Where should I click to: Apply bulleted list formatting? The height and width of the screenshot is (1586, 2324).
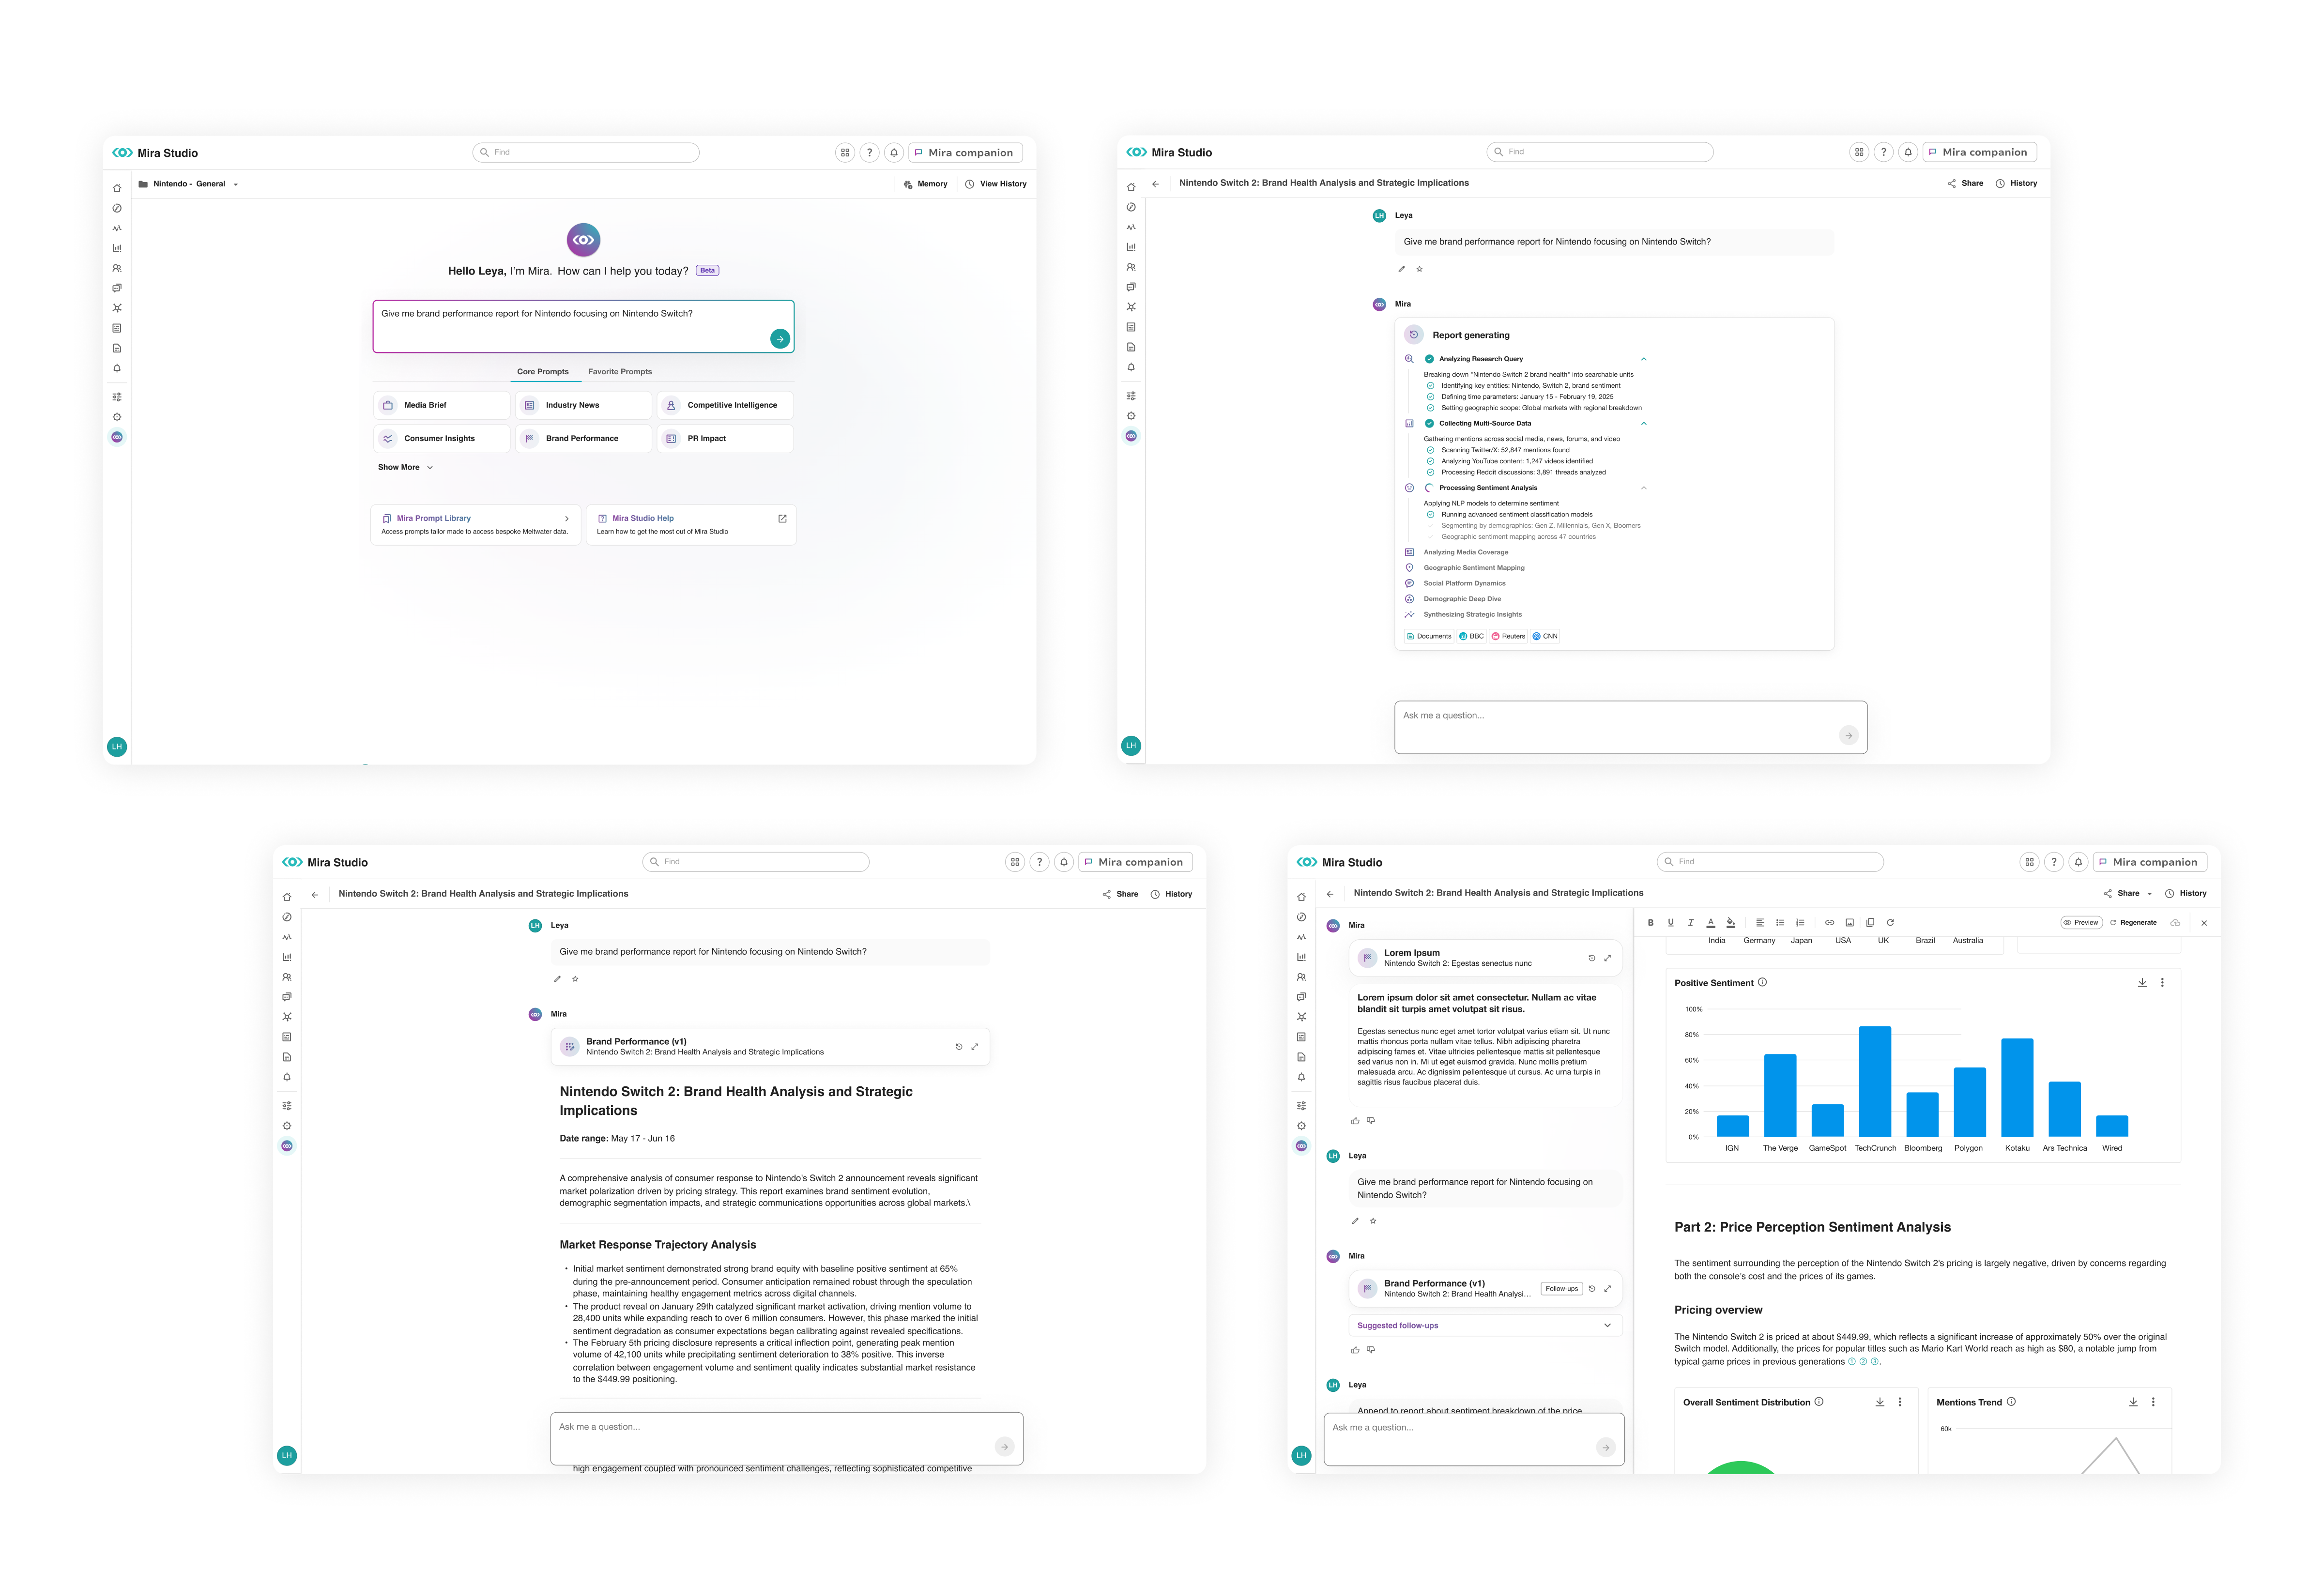click(1780, 923)
